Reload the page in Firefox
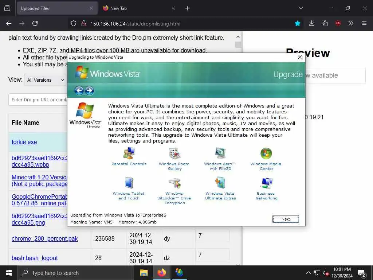 (35, 23)
